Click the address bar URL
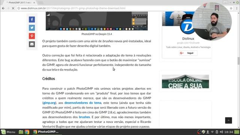 click(x=73, y=8)
